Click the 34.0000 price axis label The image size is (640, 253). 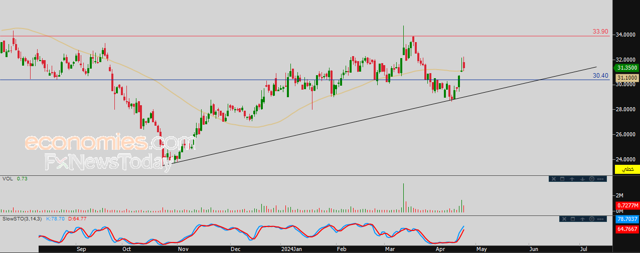(626, 35)
